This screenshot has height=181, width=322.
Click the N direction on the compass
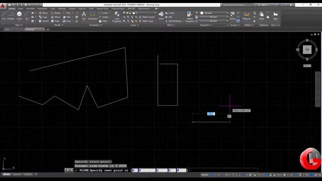point(307,40)
